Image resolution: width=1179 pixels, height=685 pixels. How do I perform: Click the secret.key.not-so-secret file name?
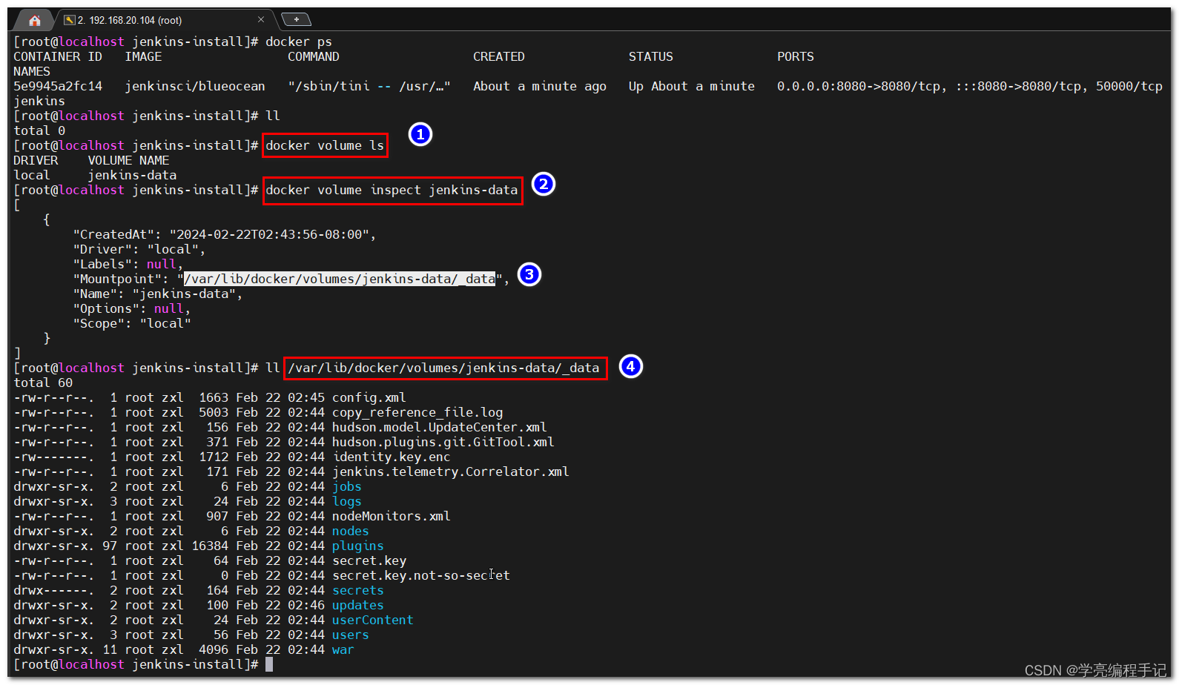[421, 575]
